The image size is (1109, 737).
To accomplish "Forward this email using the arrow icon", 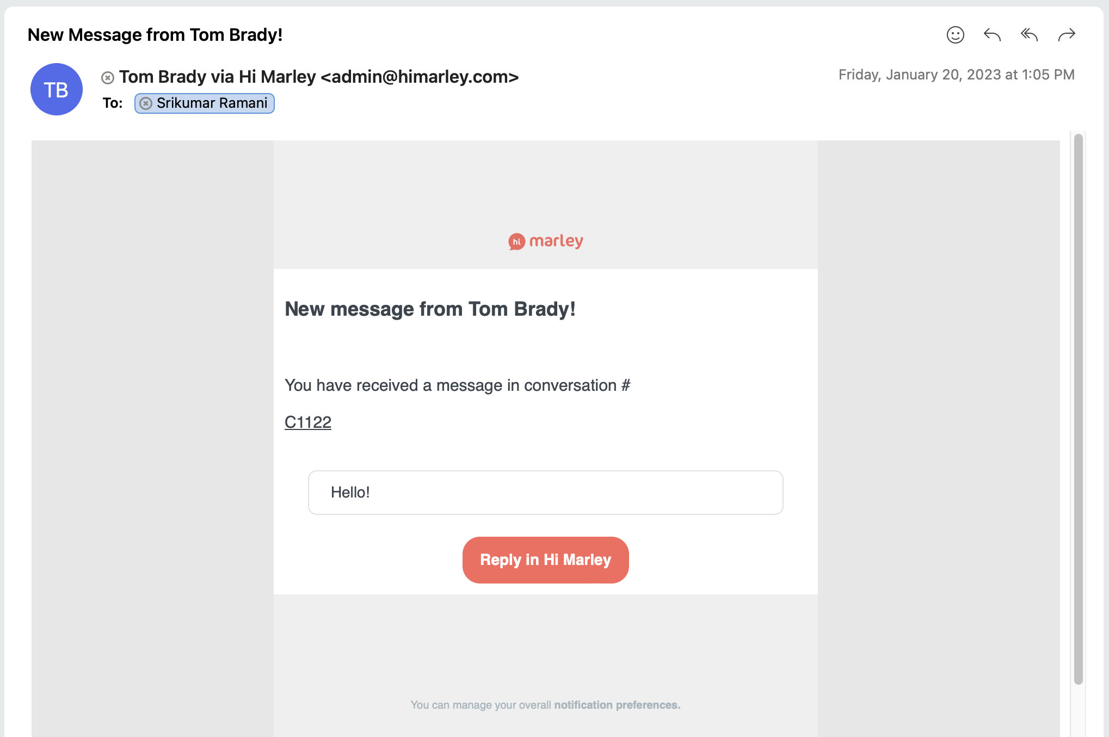I will tap(1067, 35).
